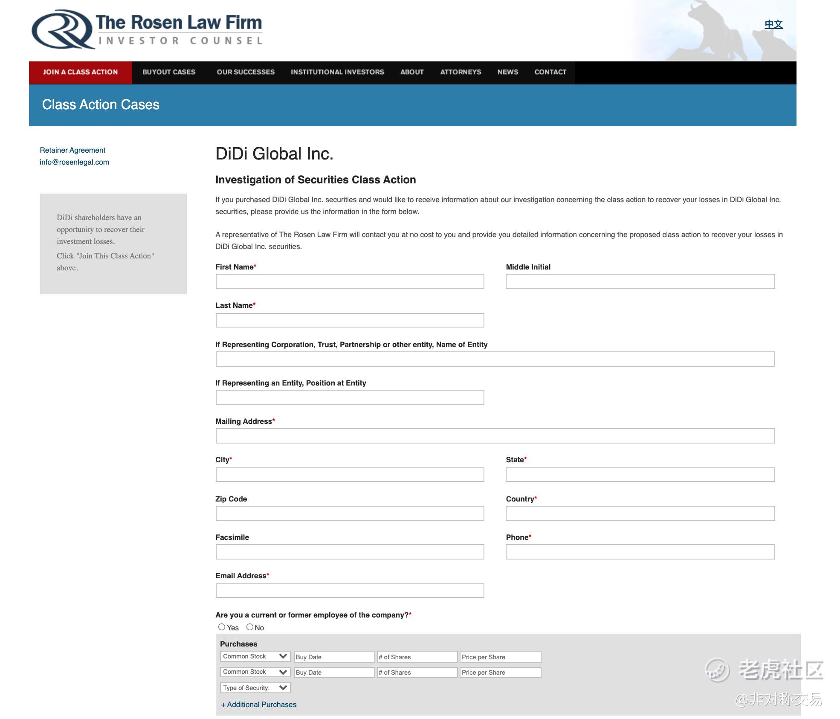This screenshot has height=719, width=840.
Task: Expand the Type of Security dropdown
Action: click(x=255, y=687)
